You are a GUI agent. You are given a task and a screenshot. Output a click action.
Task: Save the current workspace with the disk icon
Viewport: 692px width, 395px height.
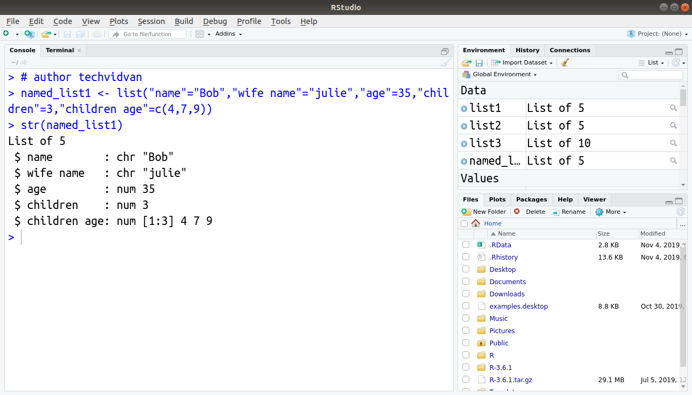[x=479, y=62]
